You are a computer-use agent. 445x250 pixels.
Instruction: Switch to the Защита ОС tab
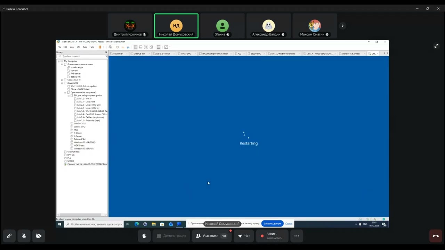click(256, 53)
